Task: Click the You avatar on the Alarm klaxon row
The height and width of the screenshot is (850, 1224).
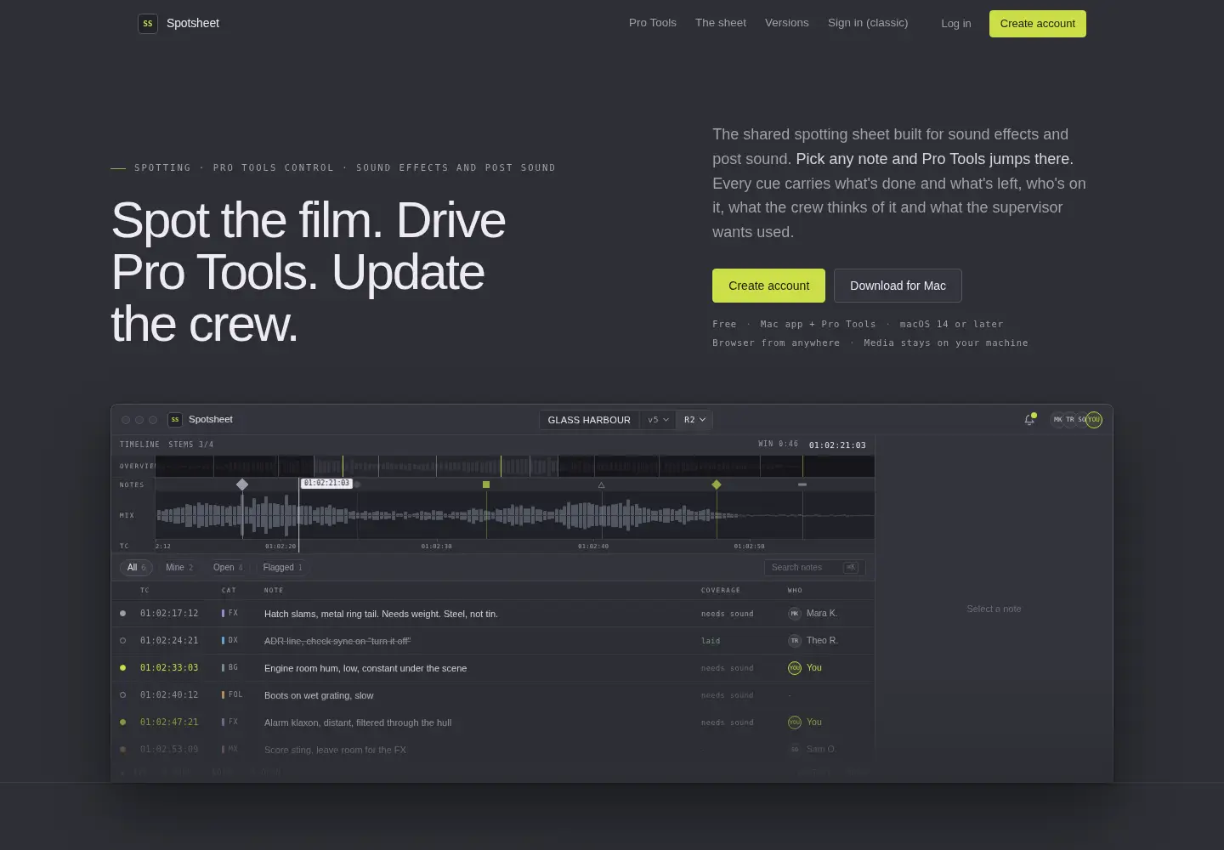Action: (x=795, y=722)
